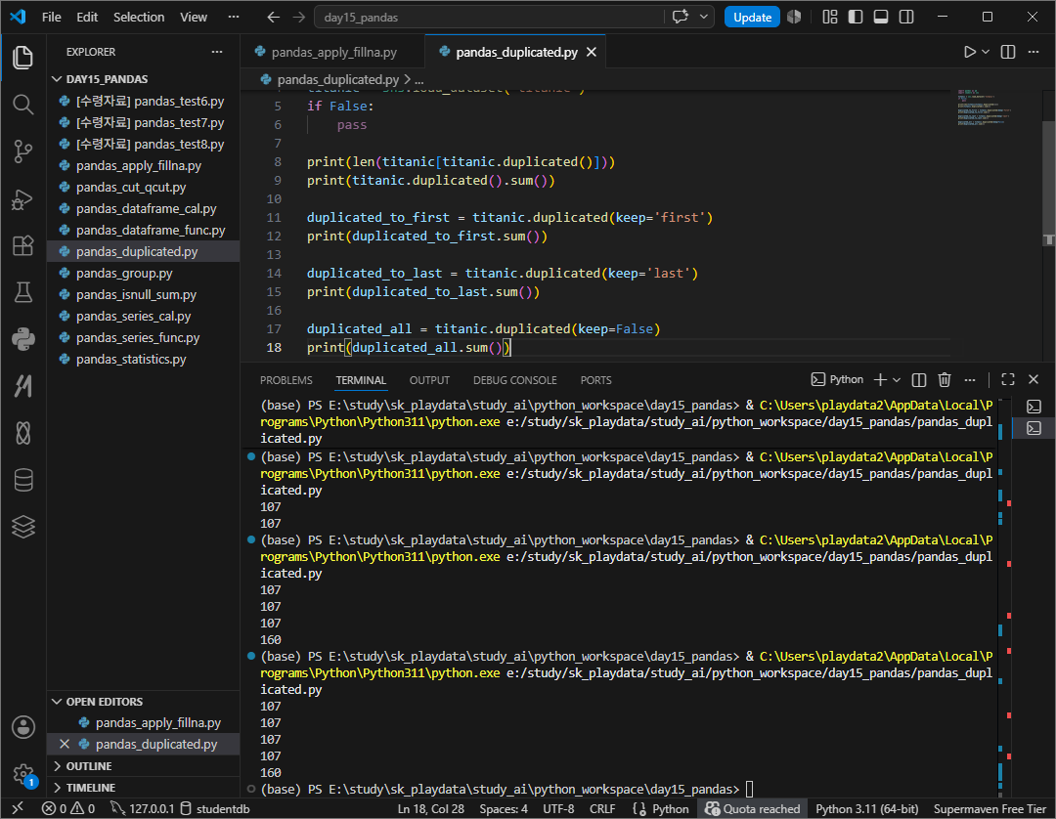Open the Testing flask view
Screen dimensions: 1056x819
click(22, 292)
